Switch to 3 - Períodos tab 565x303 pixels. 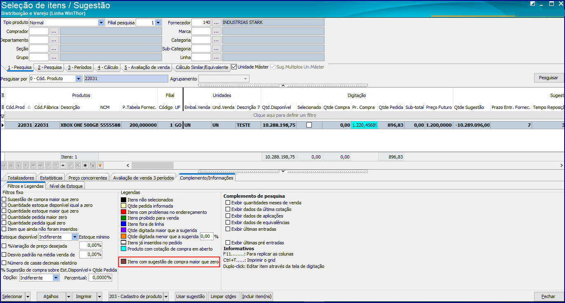tap(80, 67)
